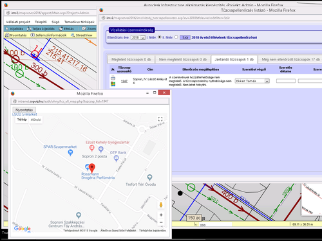This screenshot has height=241, width=322.
Task: Open Jellemzőinformációk info tool
Action: tap(48, 35)
